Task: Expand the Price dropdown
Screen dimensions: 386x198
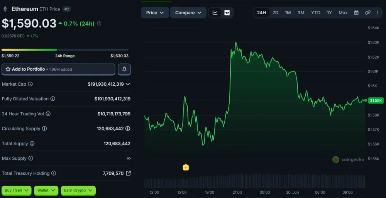Action: coord(155,13)
